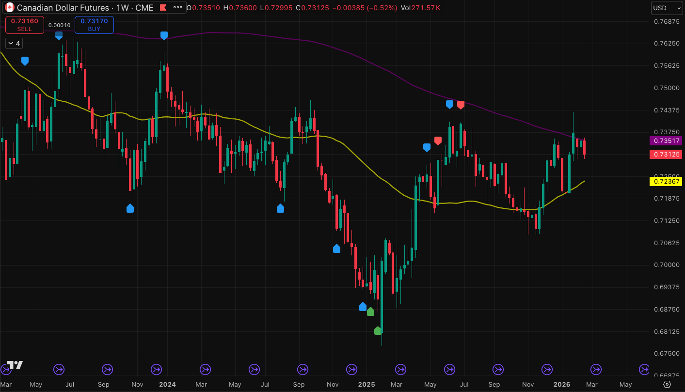Expand the collapsed indicator legend showing 4
Image resolution: width=685 pixels, height=392 pixels.
pos(14,44)
